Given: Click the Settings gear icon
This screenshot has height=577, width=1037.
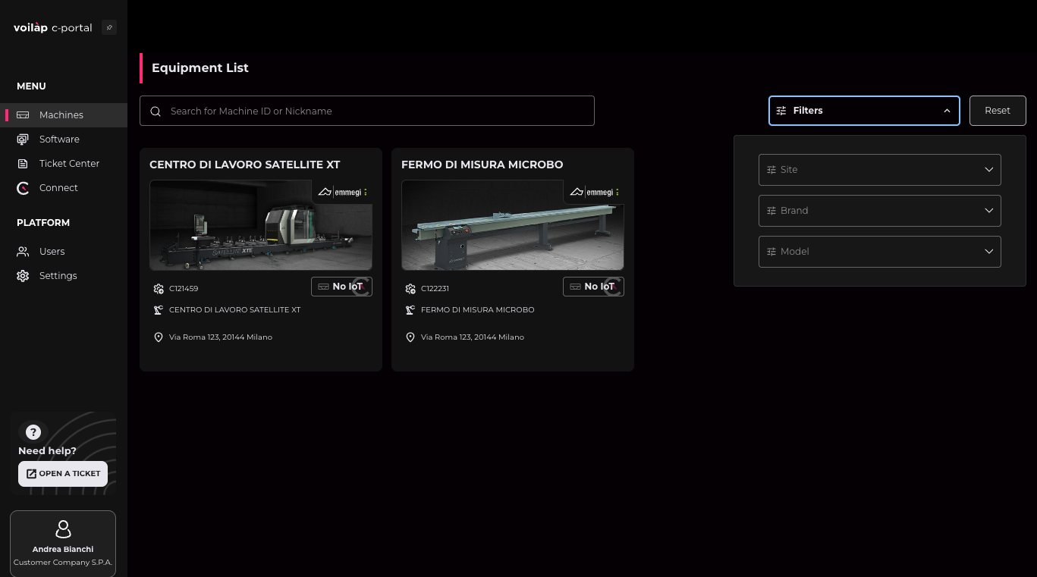Looking at the screenshot, I should [x=23, y=276].
